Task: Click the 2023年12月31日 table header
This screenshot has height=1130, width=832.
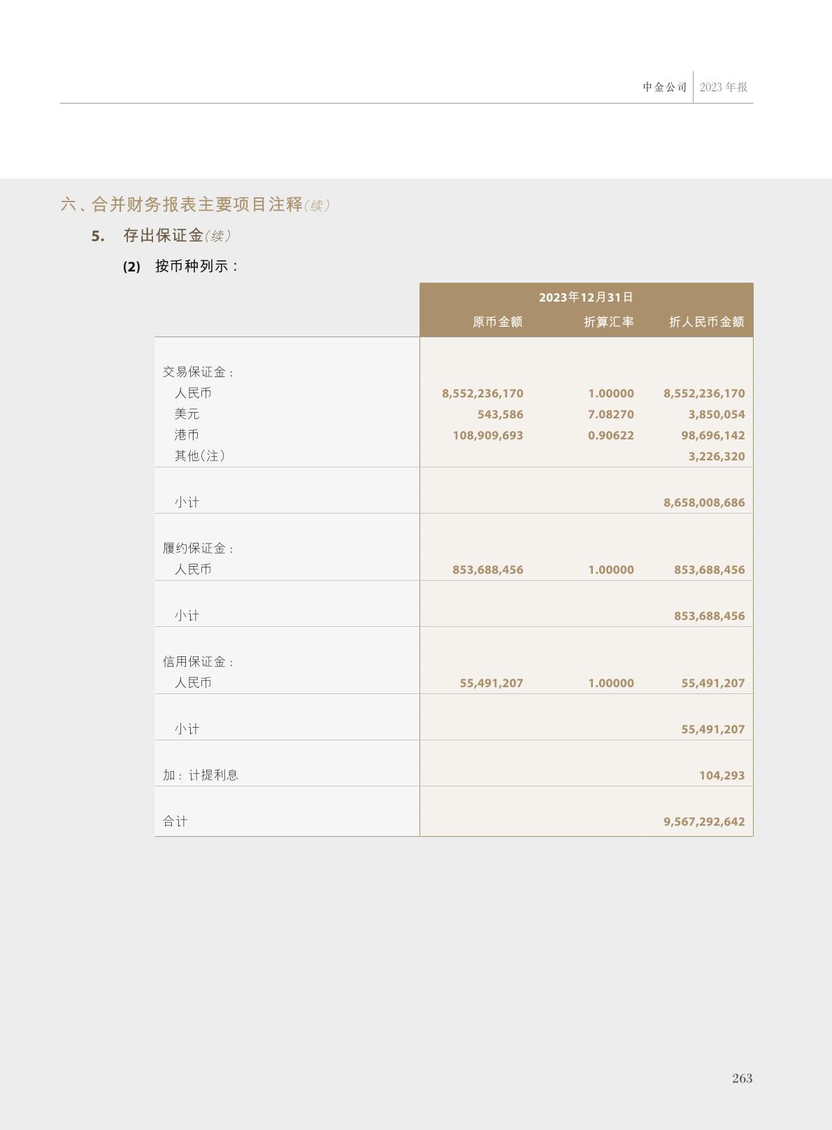Action: (x=586, y=297)
